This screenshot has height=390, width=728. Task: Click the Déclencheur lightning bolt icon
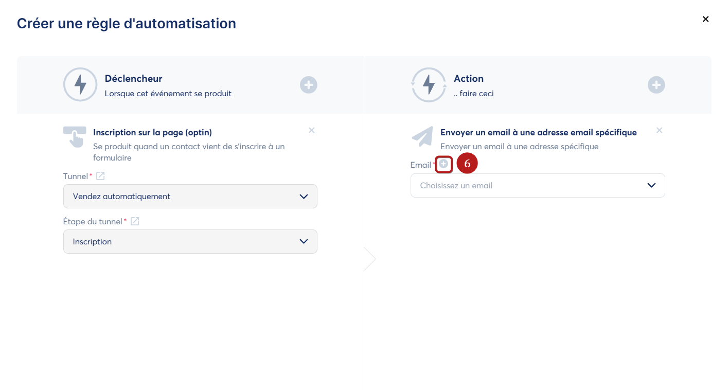pos(80,84)
